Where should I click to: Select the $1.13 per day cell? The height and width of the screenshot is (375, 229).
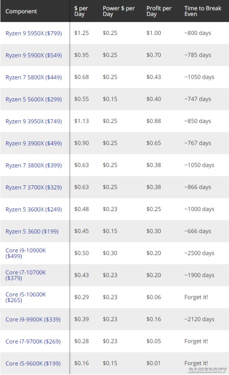[x=81, y=121]
